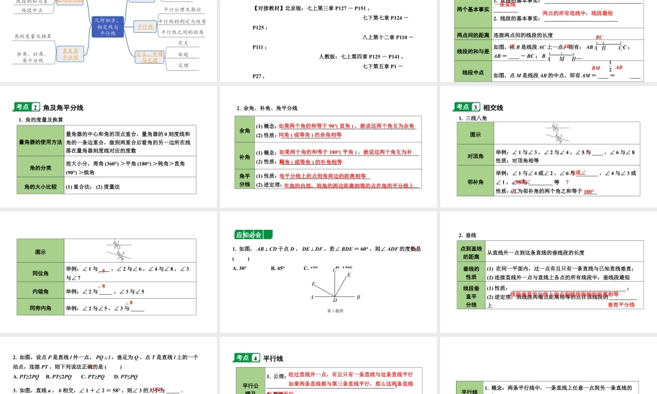Select the central 几何初步、相交线与平行线 node

(107, 26)
